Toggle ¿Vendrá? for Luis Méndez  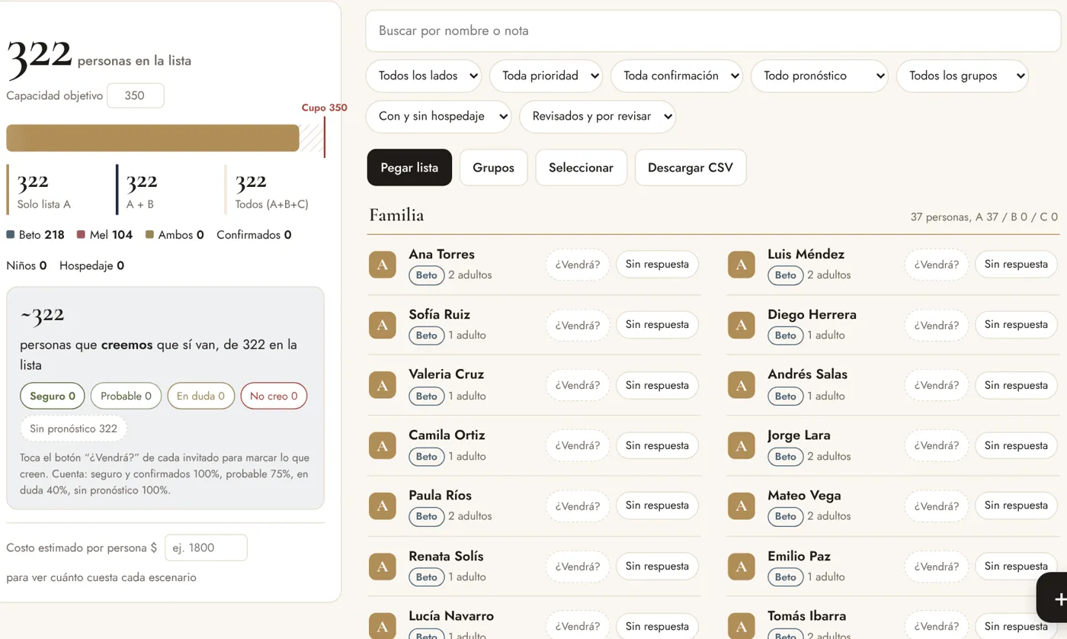point(937,265)
